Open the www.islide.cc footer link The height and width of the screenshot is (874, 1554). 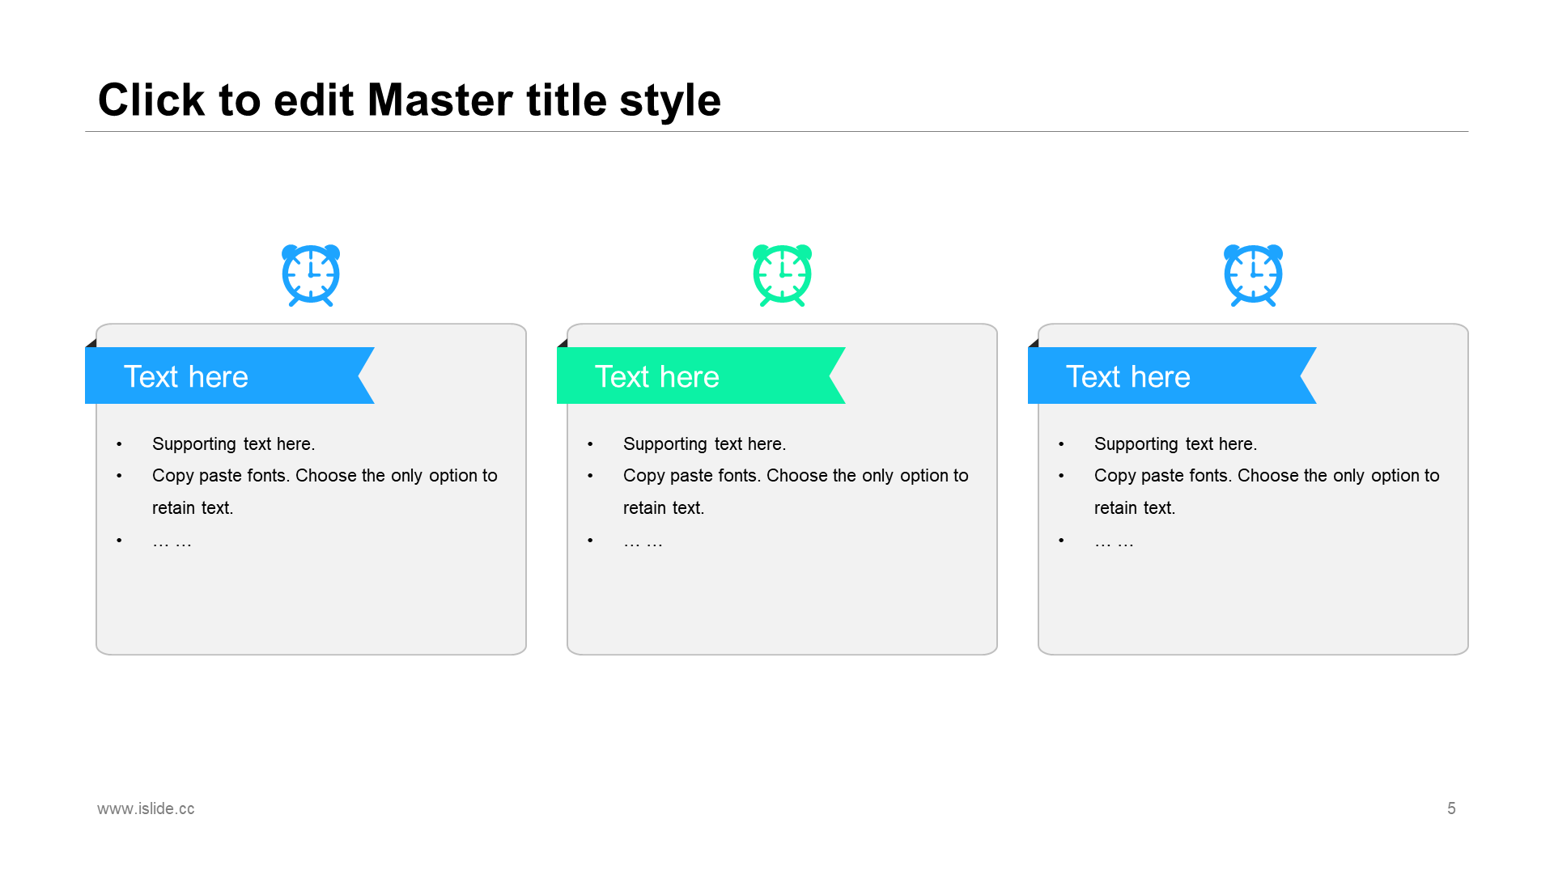tap(146, 808)
